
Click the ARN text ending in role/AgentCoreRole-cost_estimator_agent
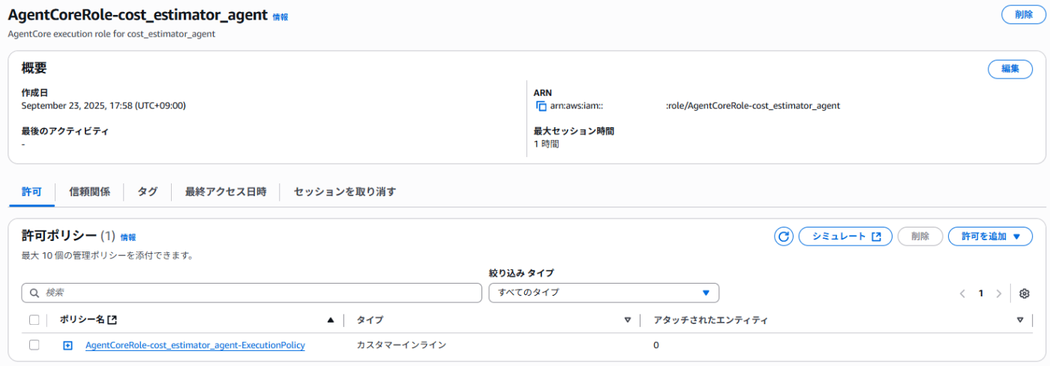(695, 106)
